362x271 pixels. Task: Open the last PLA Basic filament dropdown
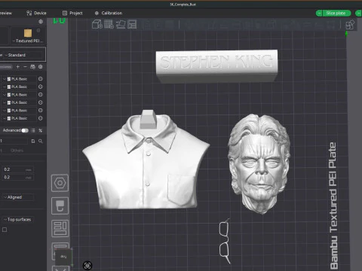20,118
